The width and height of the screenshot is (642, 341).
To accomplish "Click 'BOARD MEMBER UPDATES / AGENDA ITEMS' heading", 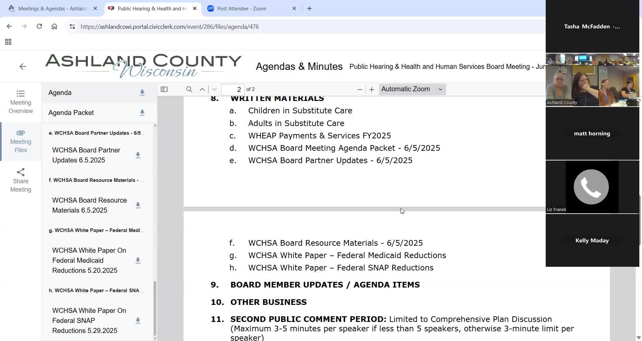I will [325, 285].
